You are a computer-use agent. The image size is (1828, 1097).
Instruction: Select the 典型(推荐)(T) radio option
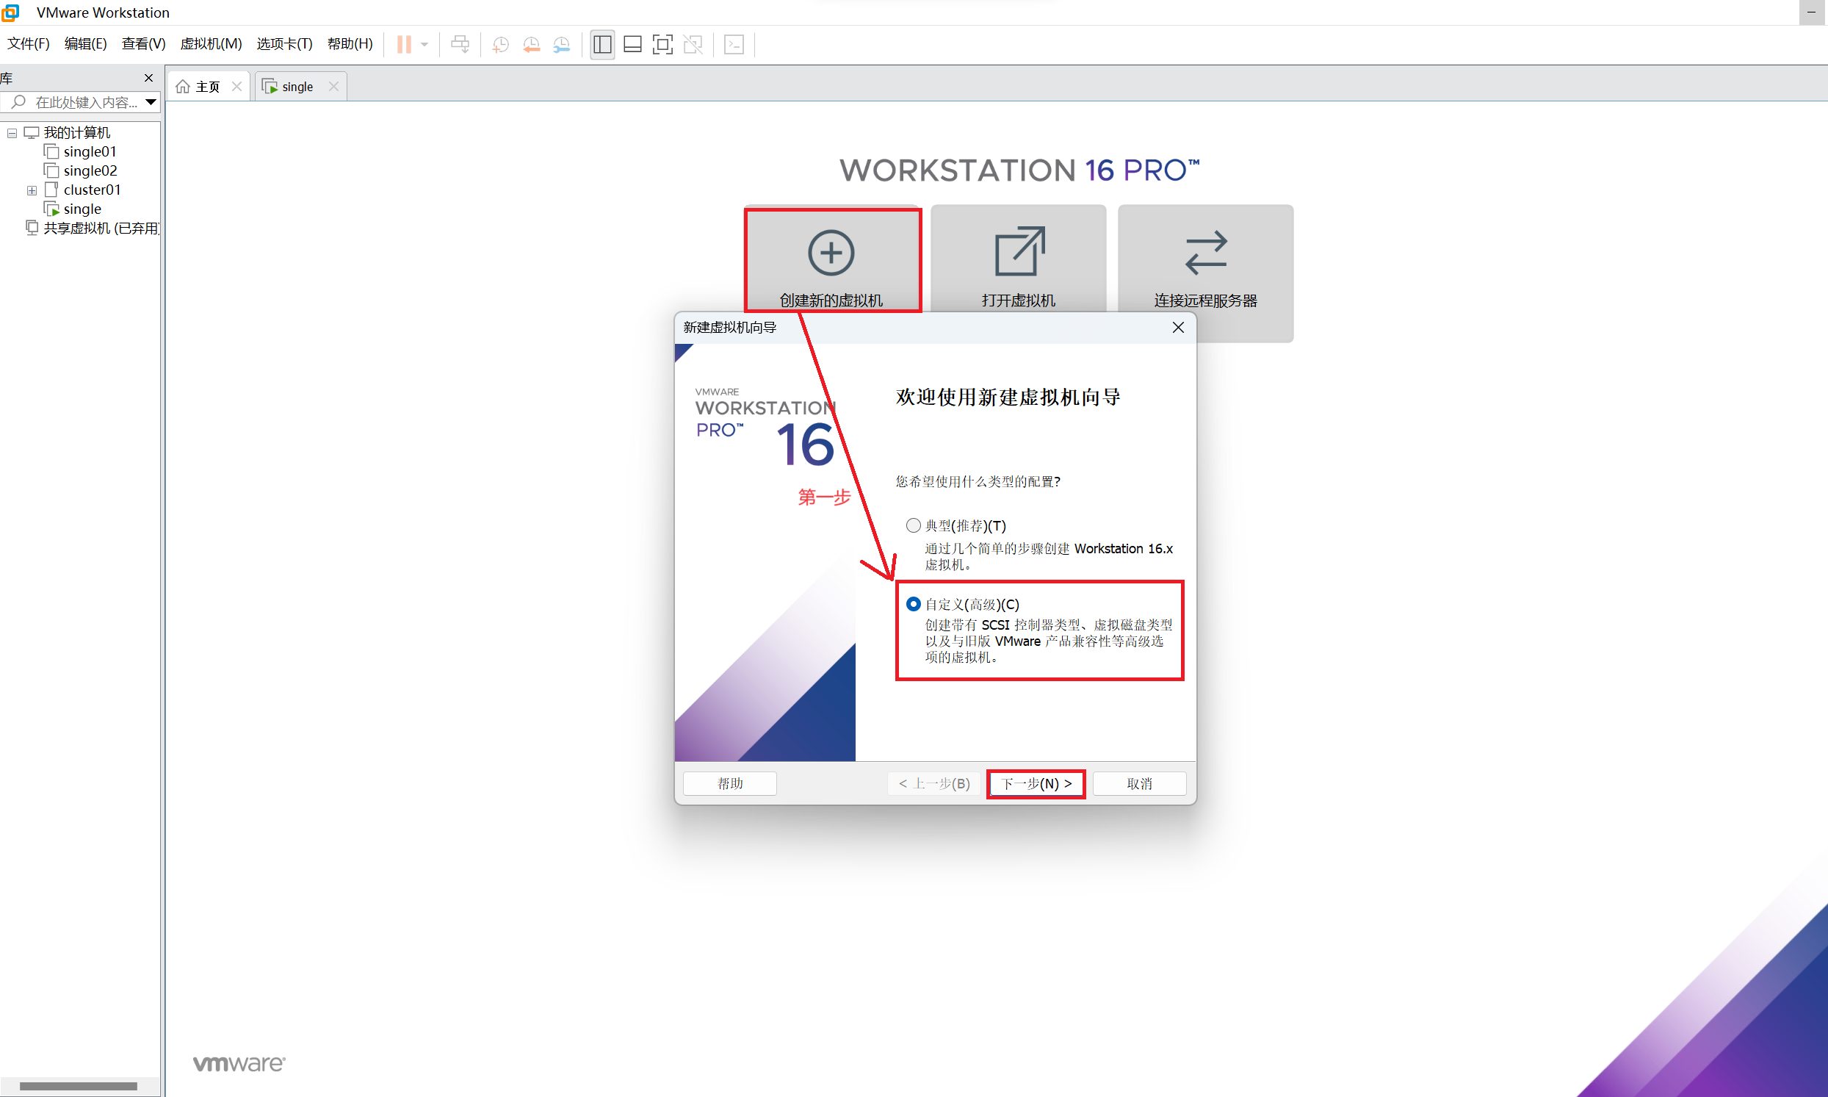point(913,525)
